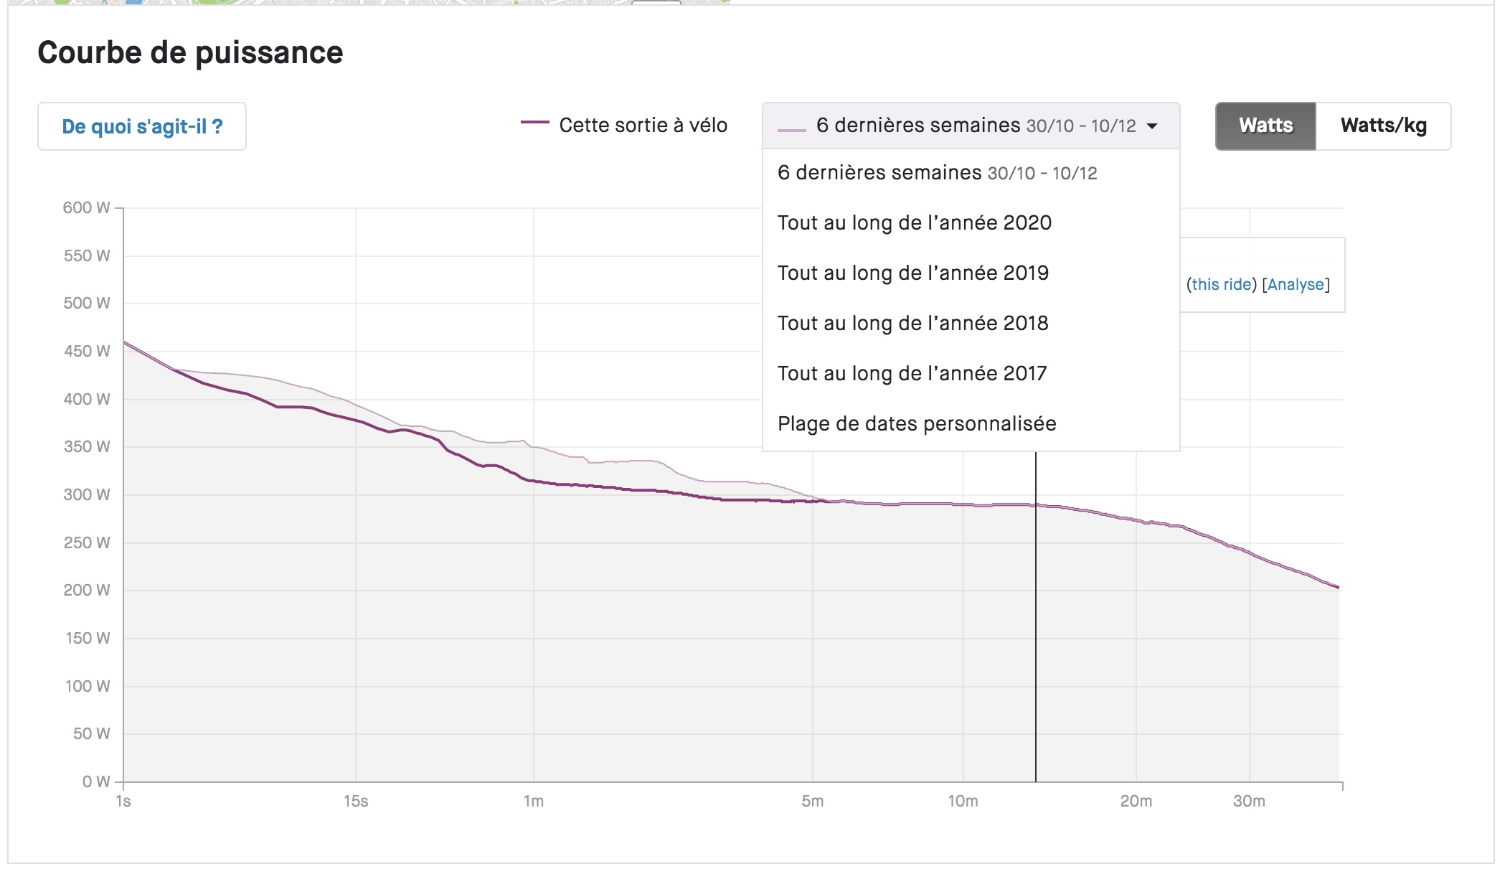Switch the chart units to Watts

(1265, 126)
